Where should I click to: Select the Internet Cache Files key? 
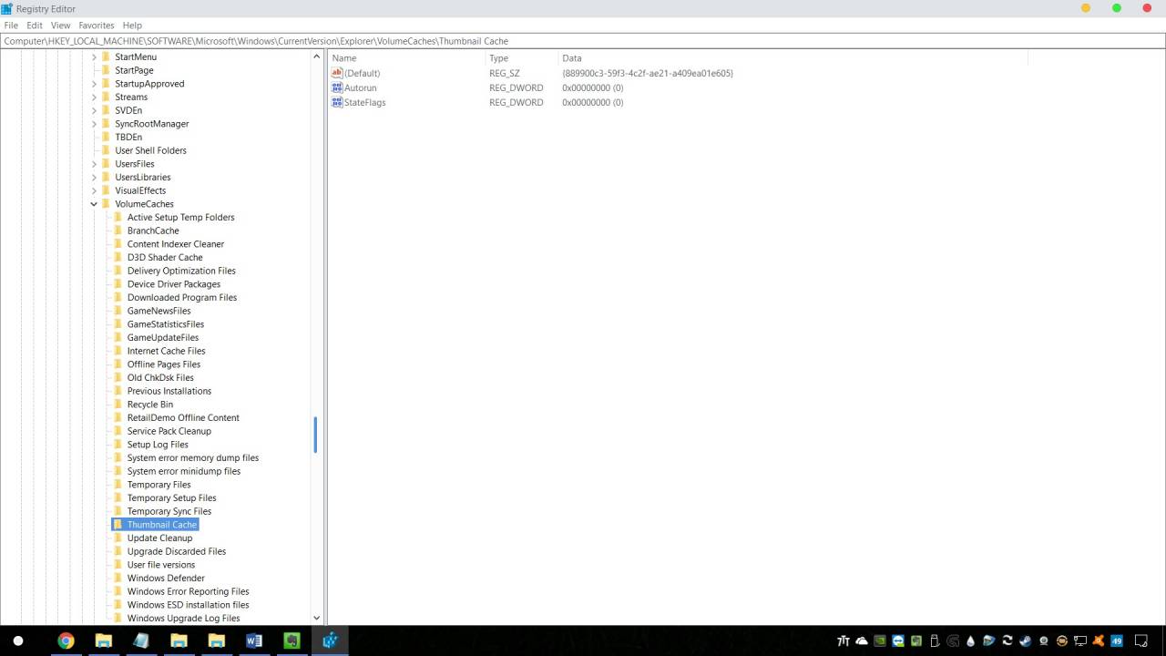(166, 351)
